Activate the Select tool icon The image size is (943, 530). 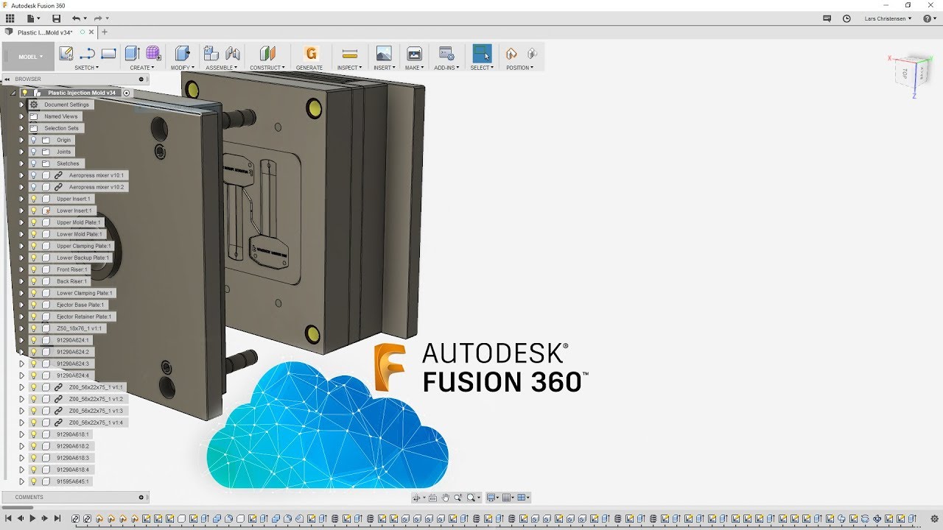pyautogui.click(x=482, y=53)
